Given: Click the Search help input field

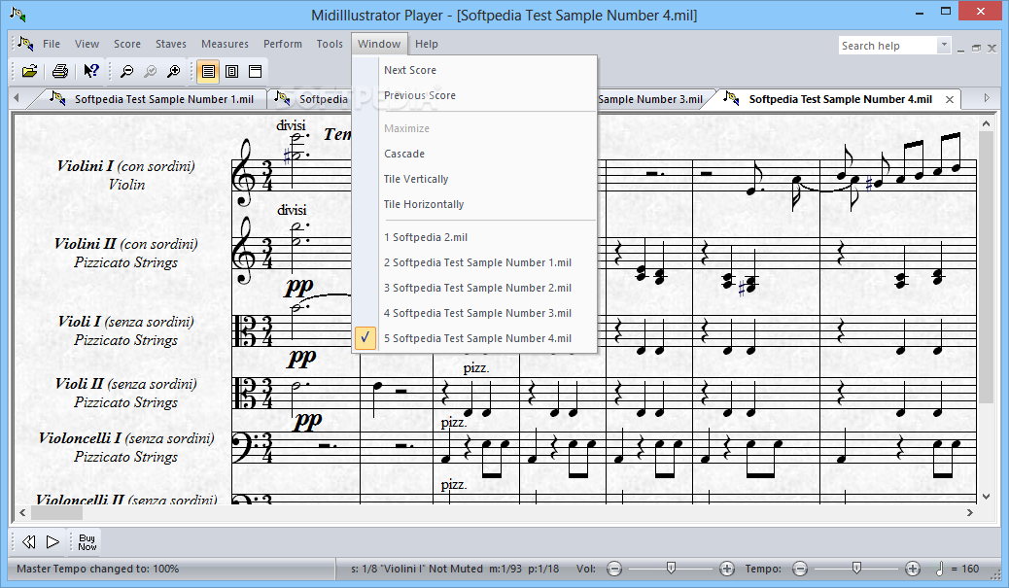Looking at the screenshot, I should click(888, 46).
